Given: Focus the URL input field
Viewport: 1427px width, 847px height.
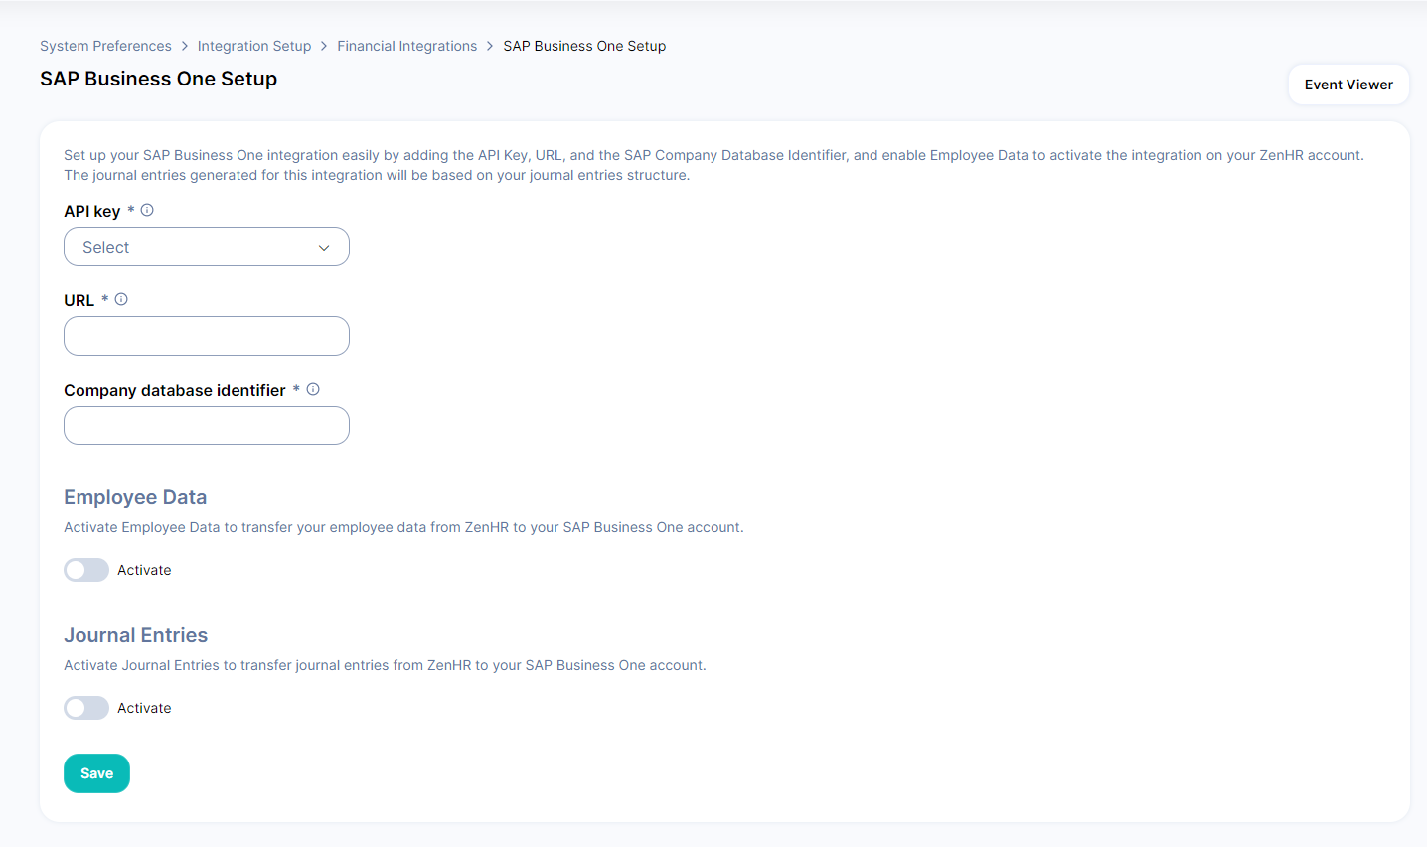Looking at the screenshot, I should (207, 336).
